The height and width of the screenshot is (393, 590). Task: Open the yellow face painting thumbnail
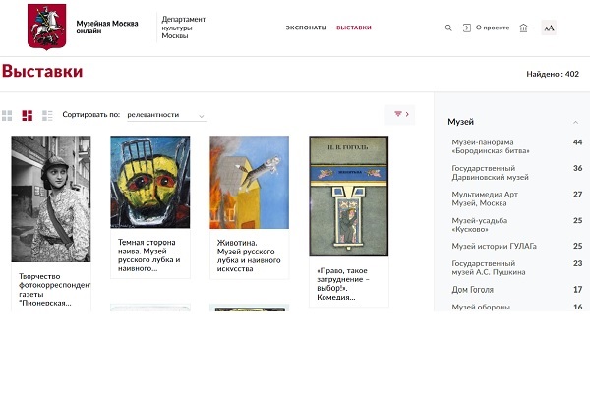tap(150, 182)
